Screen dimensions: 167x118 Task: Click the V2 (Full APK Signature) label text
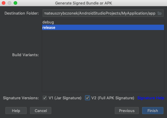(x=113, y=98)
